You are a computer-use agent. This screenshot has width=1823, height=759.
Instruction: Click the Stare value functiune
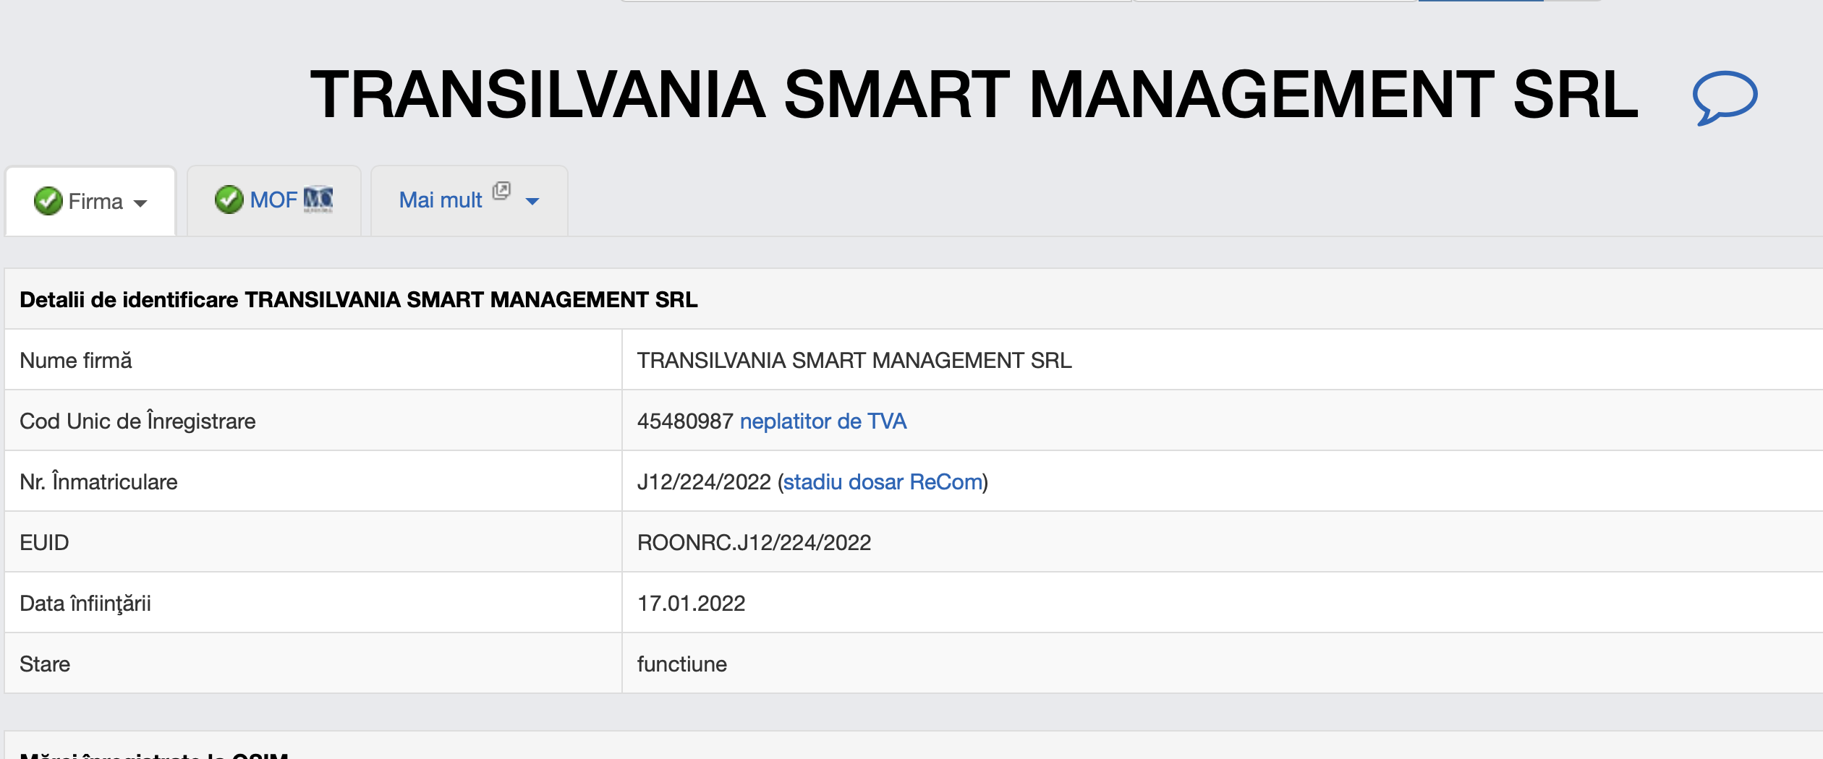coord(681,664)
